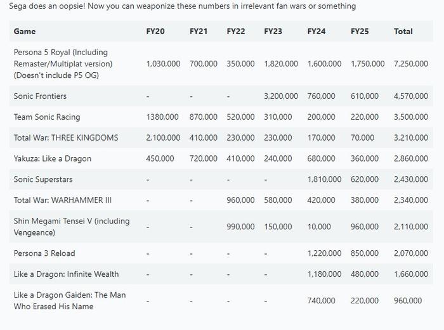Click Sonic Superstars FY24 value 1,810,000
The image size is (444, 330).
click(x=324, y=179)
